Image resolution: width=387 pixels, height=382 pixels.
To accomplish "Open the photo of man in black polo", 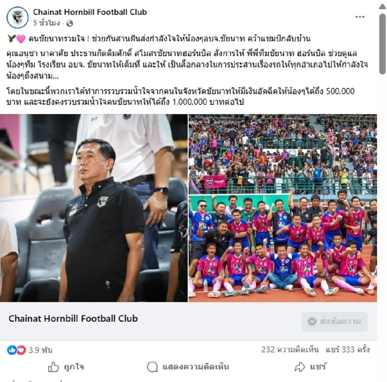I will coord(94,208).
